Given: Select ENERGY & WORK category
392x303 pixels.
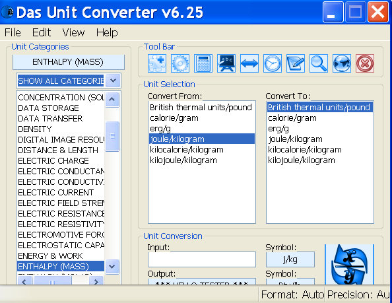Looking at the screenshot, I should click(x=61, y=255).
